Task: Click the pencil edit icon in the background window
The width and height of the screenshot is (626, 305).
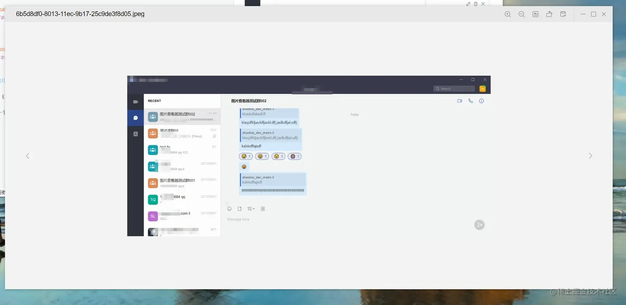Action: [x=468, y=4]
